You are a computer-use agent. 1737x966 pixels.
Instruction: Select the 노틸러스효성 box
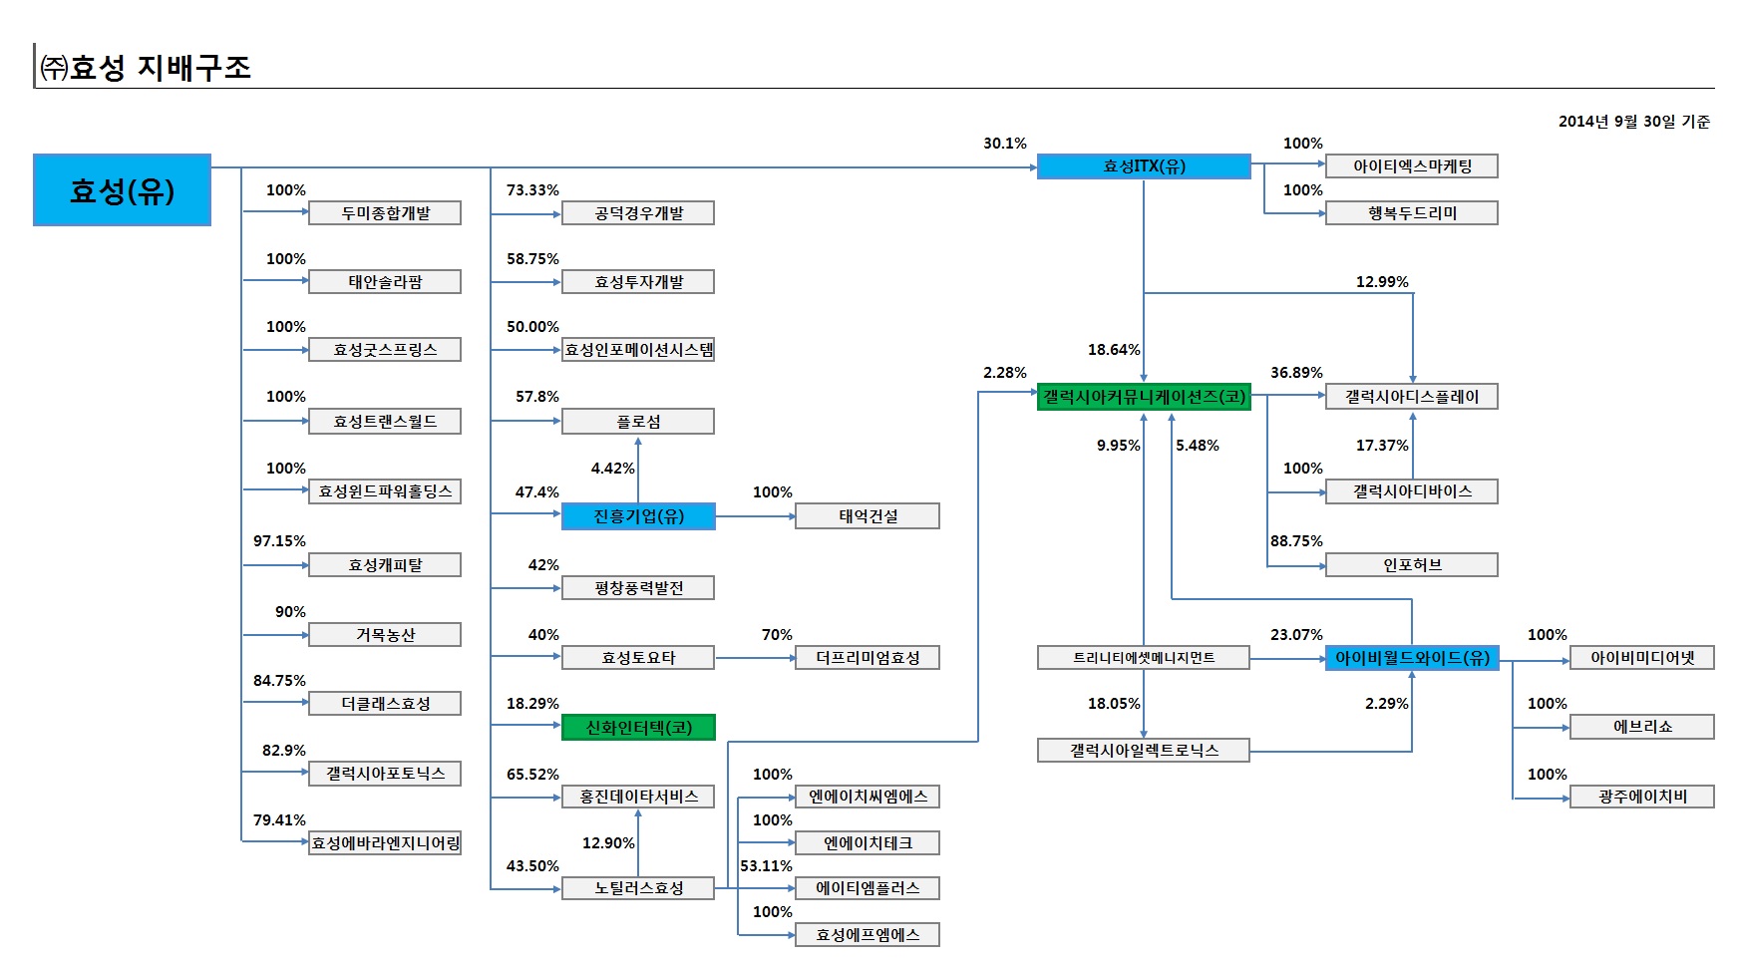click(x=638, y=888)
